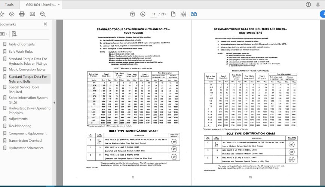Go to previous page arrow
The width and height of the screenshot is (325, 187).
[132, 14]
